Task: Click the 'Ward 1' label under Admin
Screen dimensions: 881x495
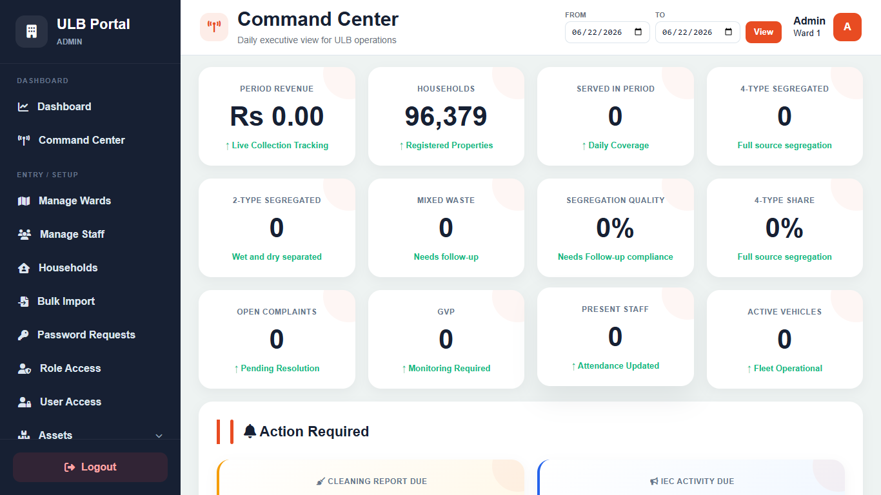Action: 807,34
